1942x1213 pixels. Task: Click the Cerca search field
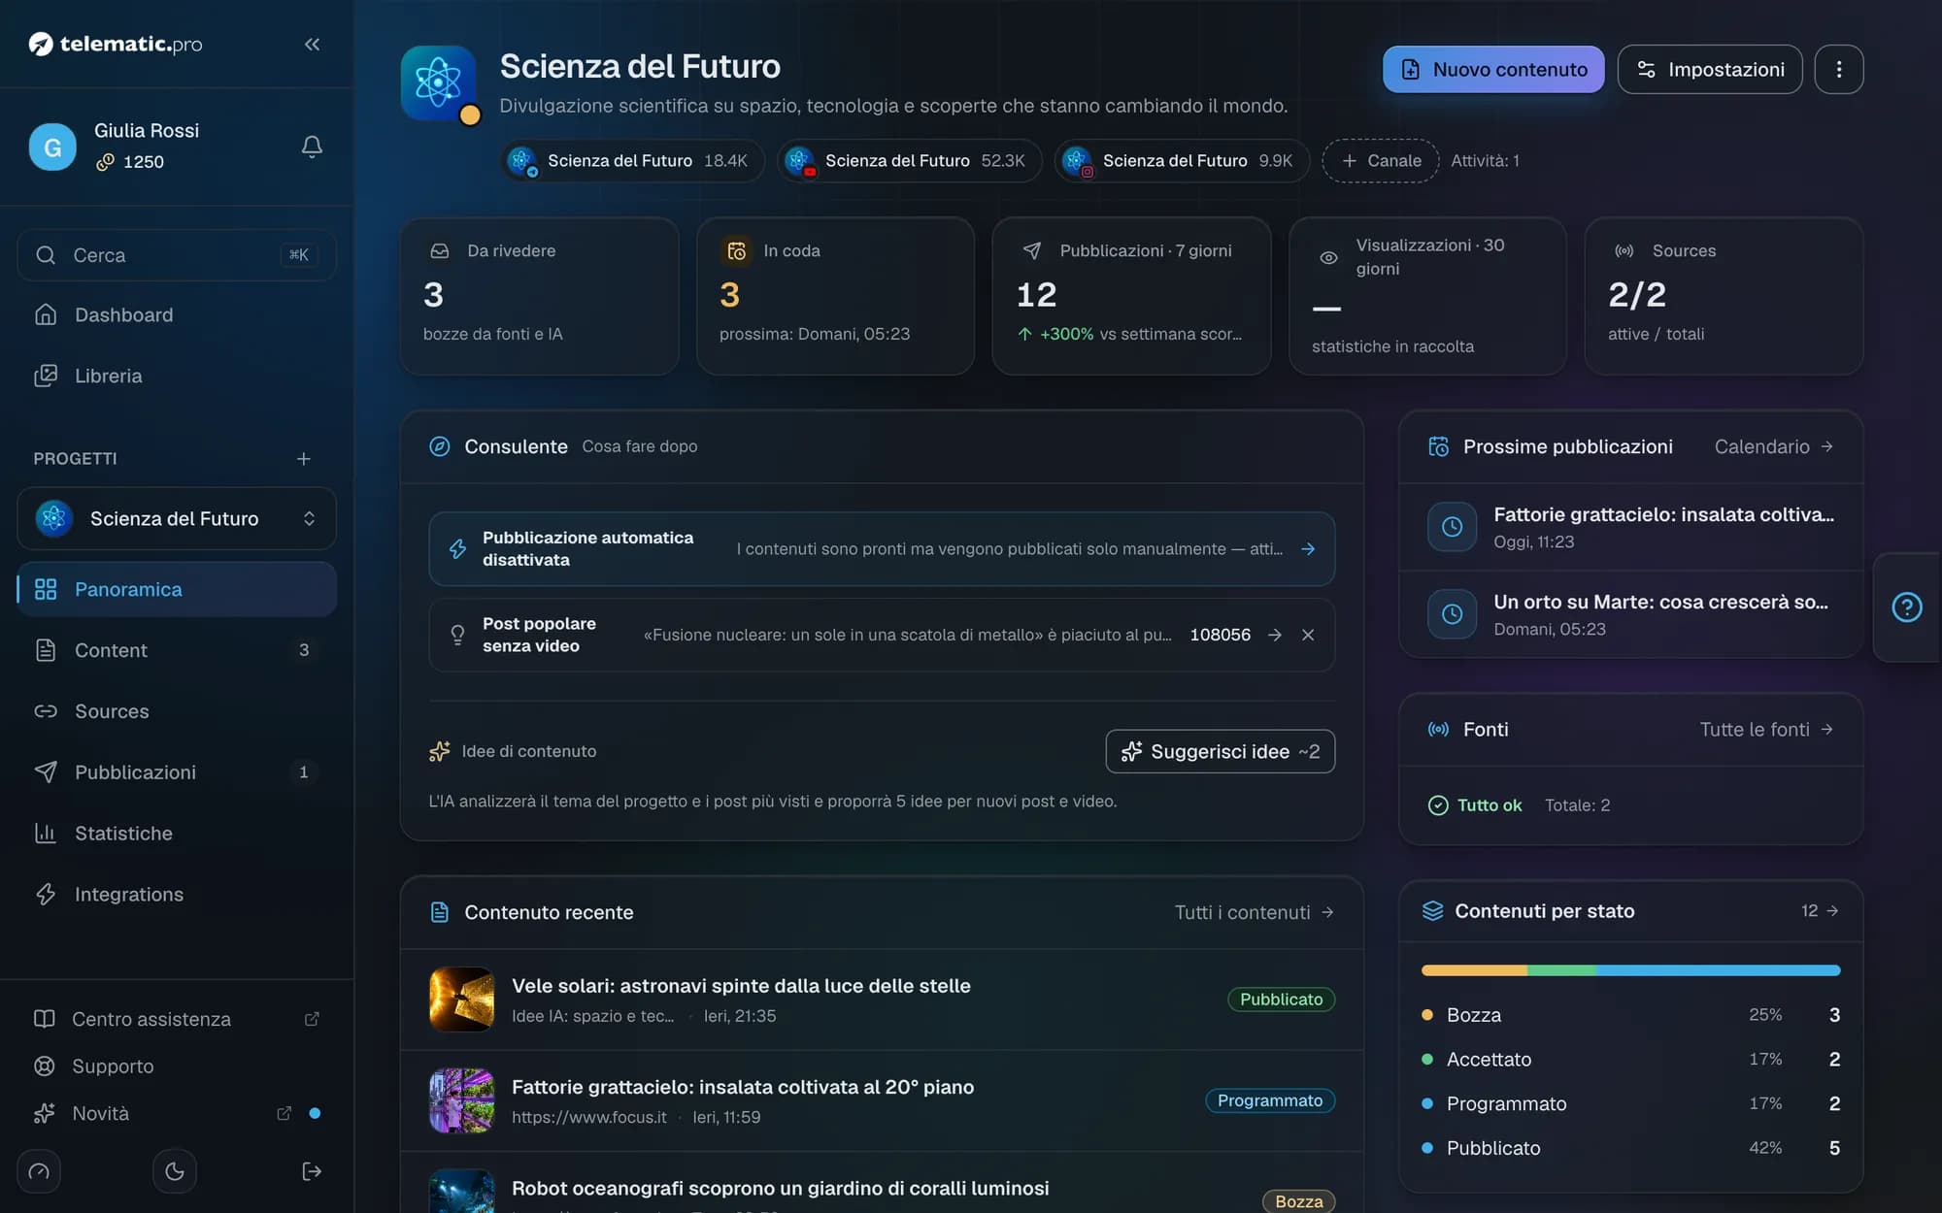pyautogui.click(x=177, y=255)
